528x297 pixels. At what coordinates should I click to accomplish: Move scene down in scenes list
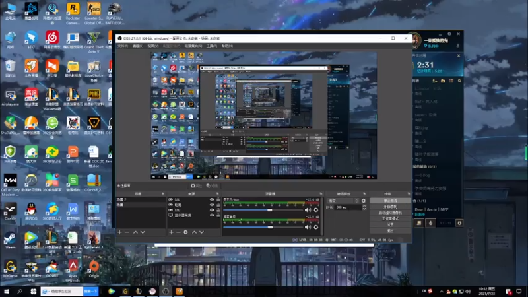143,232
